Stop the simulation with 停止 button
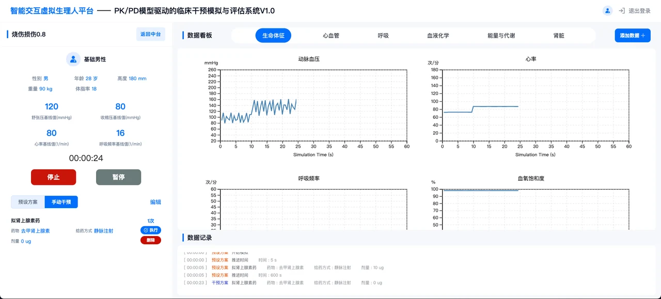 click(54, 177)
